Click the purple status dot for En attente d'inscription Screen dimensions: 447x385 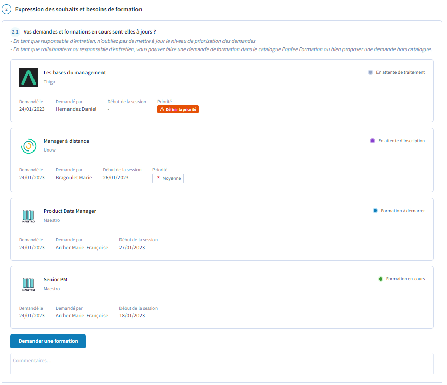click(372, 141)
